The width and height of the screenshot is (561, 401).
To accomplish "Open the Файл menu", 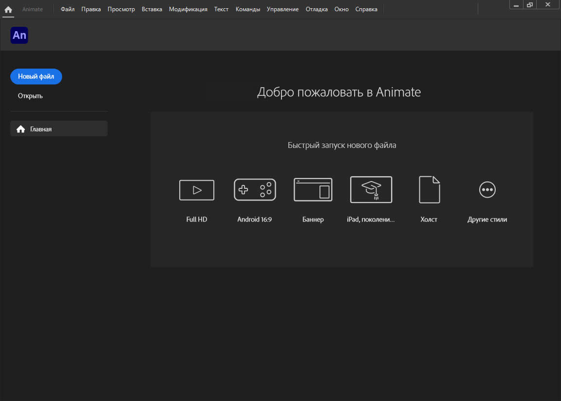I will [x=68, y=9].
